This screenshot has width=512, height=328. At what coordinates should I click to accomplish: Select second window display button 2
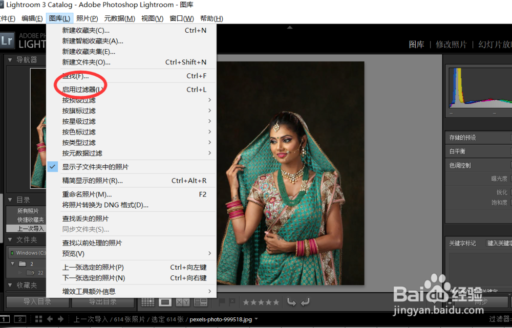point(20,319)
